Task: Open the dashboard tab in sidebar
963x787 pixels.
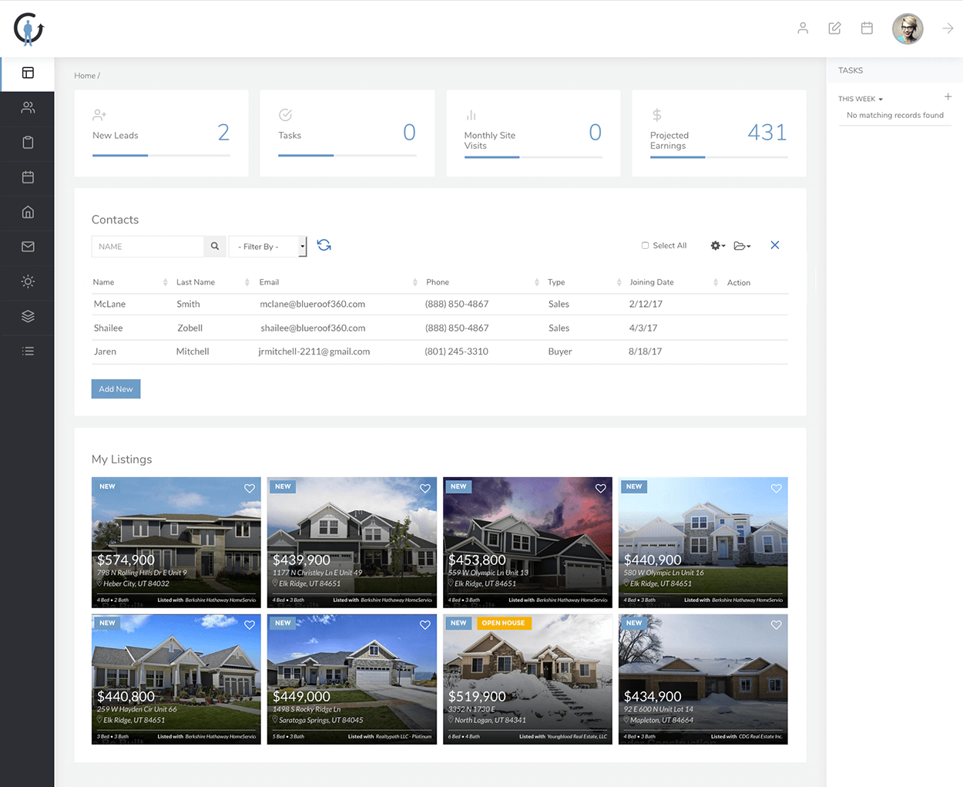Action: (28, 73)
